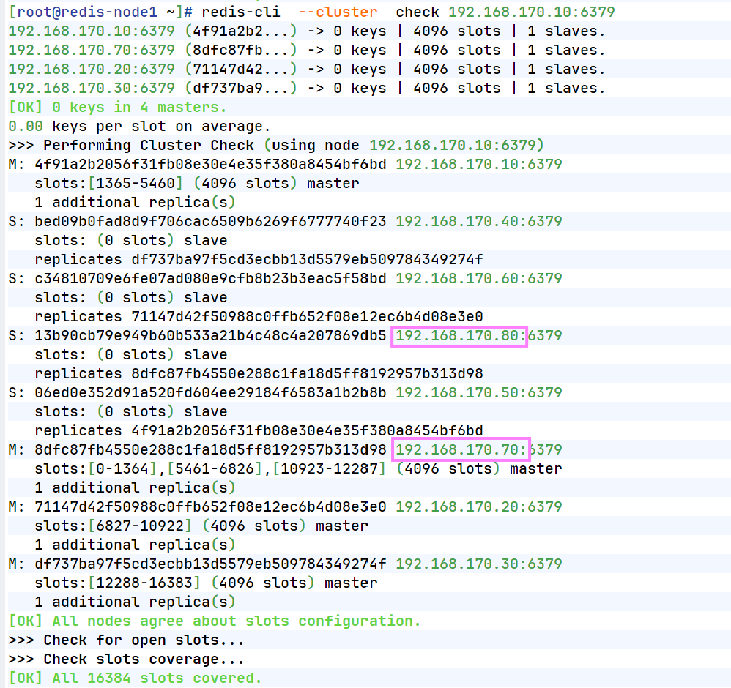This screenshot has width=731, height=688.
Task: Click the 'replicates 8dfc87fb4550e288c1fa18d5ff8192957b313d98' line
Action: tap(259, 373)
